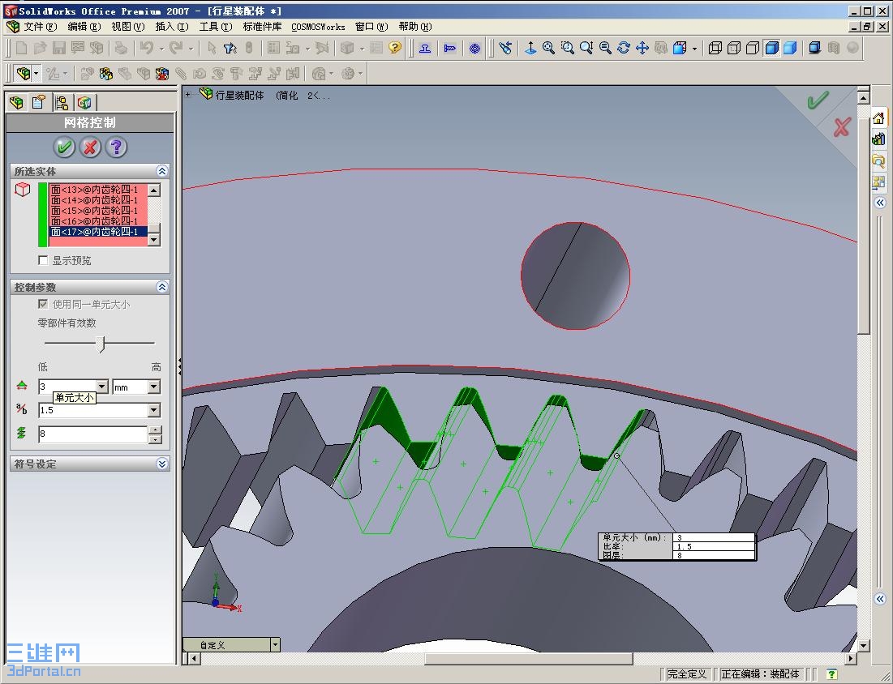Image resolution: width=893 pixels, height=684 pixels.
Task: Open the 1.5 ratio dropdown
Action: tap(154, 410)
